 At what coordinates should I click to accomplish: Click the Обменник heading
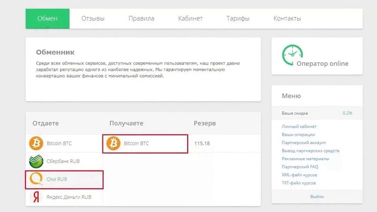pyautogui.click(x=55, y=52)
